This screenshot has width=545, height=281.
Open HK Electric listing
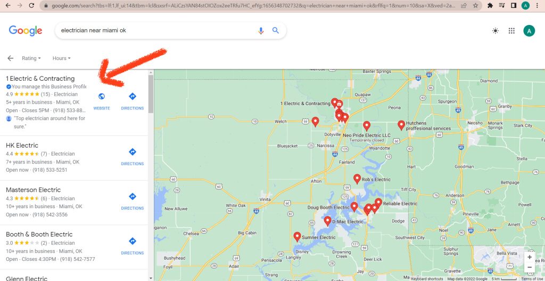(x=22, y=146)
